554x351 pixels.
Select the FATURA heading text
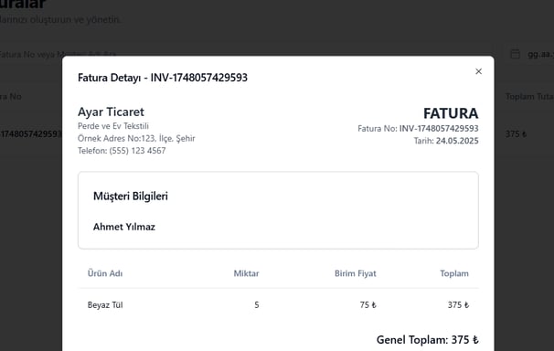(451, 113)
